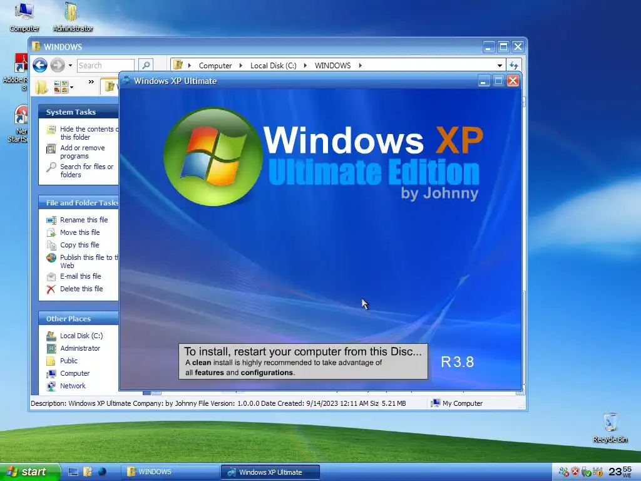
Task: Open the Nero StartSmart desktop shortcut
Action: (x=17, y=123)
